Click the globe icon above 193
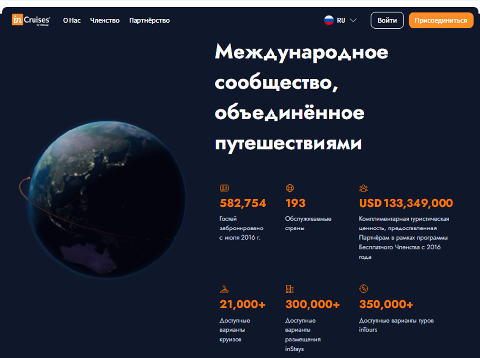 click(x=290, y=188)
